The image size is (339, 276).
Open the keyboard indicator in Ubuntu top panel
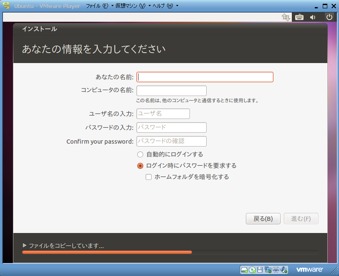point(299,17)
